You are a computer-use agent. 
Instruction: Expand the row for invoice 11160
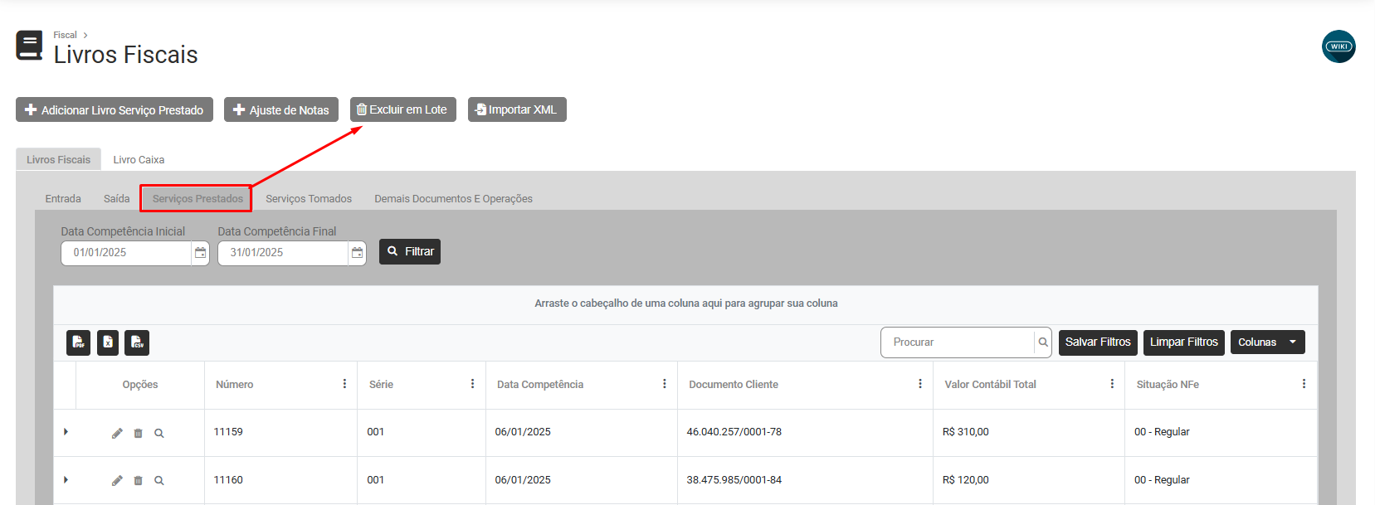pos(66,480)
